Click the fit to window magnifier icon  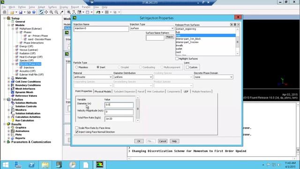(69, 12)
